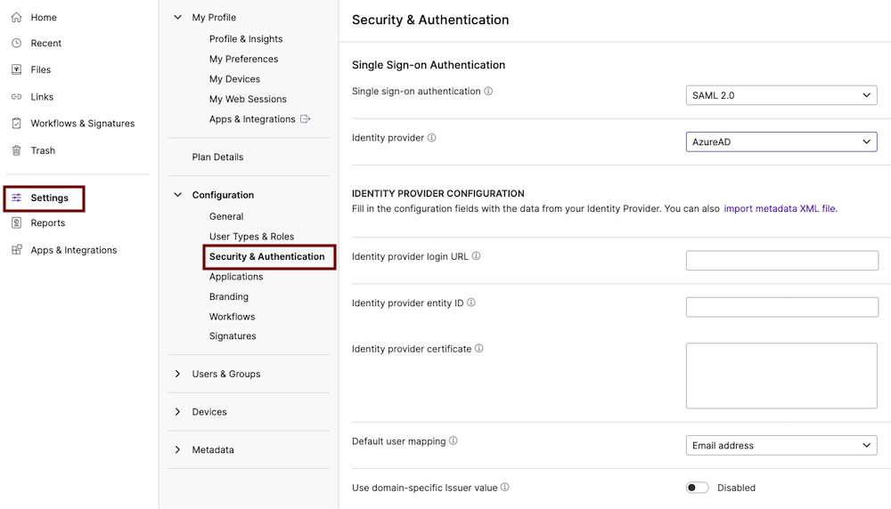This screenshot has width=891, height=509.
Task: Open Workflows & Signatures in main sidebar
Action: (82, 123)
